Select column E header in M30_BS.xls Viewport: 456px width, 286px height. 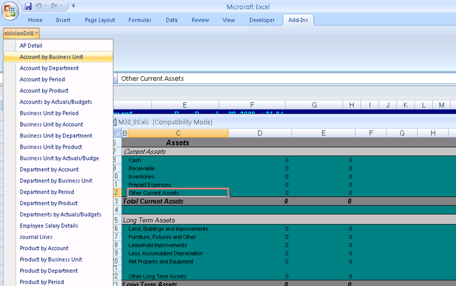point(324,133)
